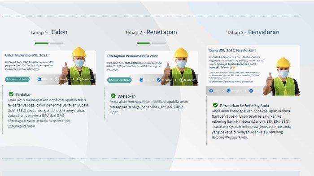Click step 3 Tersalurkan circle in Calon Penerima card
314x176 pixels.
[x=79, y=79]
